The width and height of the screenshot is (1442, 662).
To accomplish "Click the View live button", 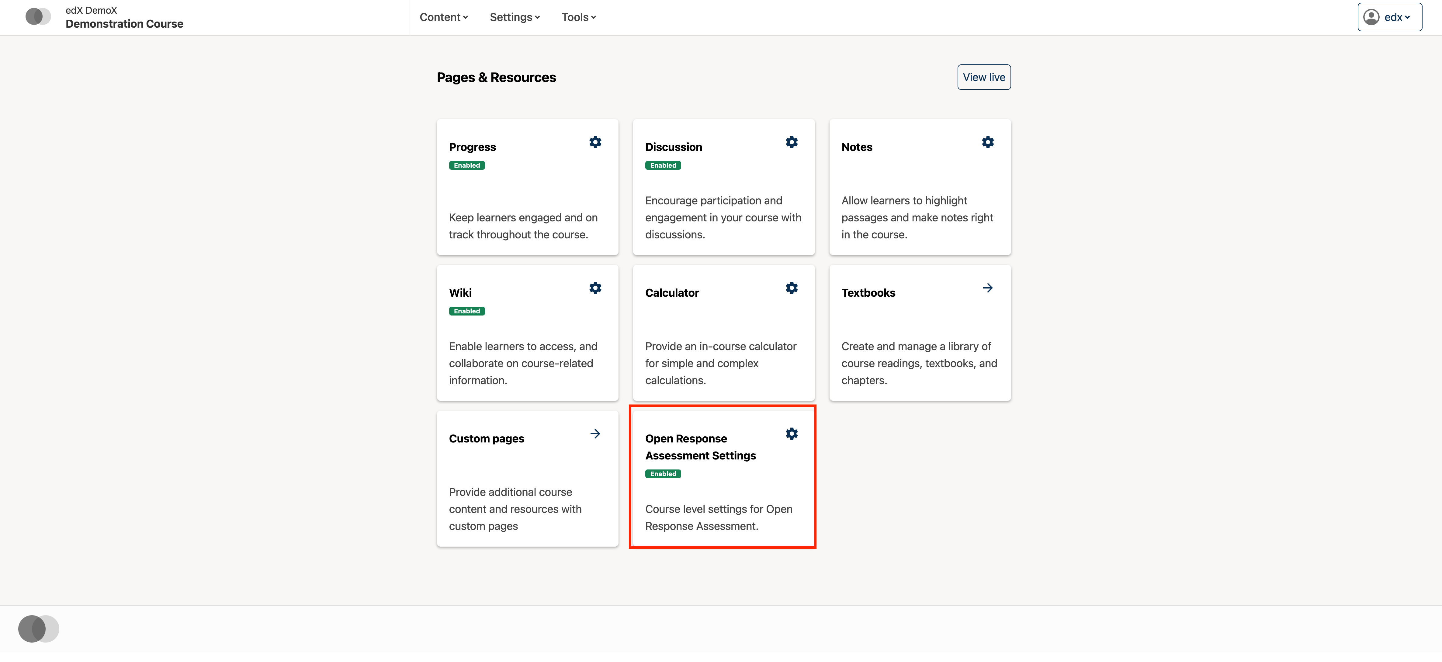I will pyautogui.click(x=983, y=77).
